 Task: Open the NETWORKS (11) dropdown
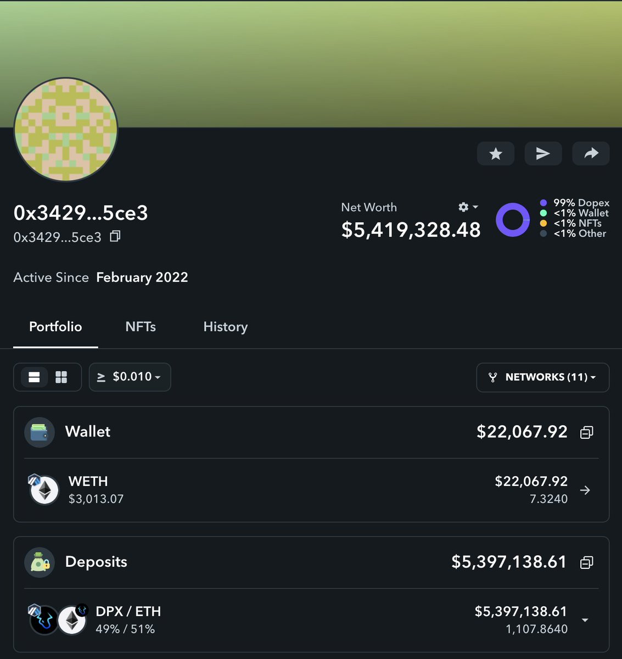pos(543,377)
